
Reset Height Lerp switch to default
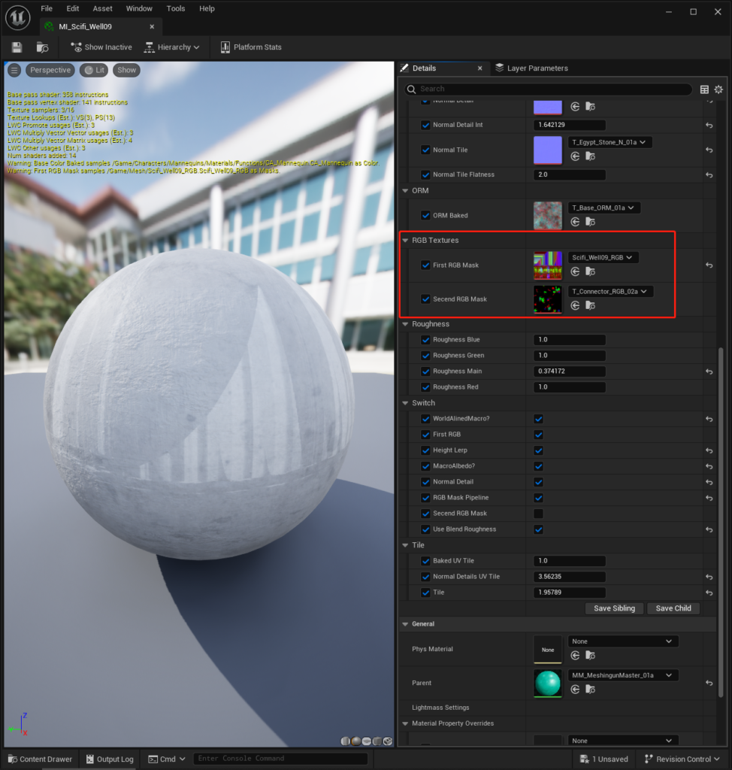(x=709, y=450)
